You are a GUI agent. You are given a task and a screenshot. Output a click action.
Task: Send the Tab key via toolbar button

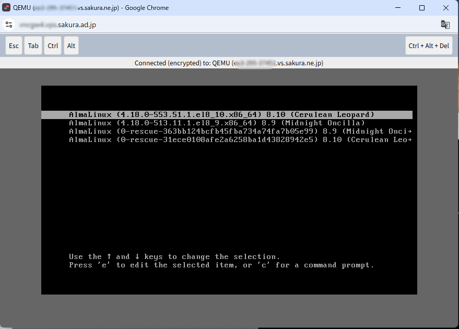(x=33, y=45)
